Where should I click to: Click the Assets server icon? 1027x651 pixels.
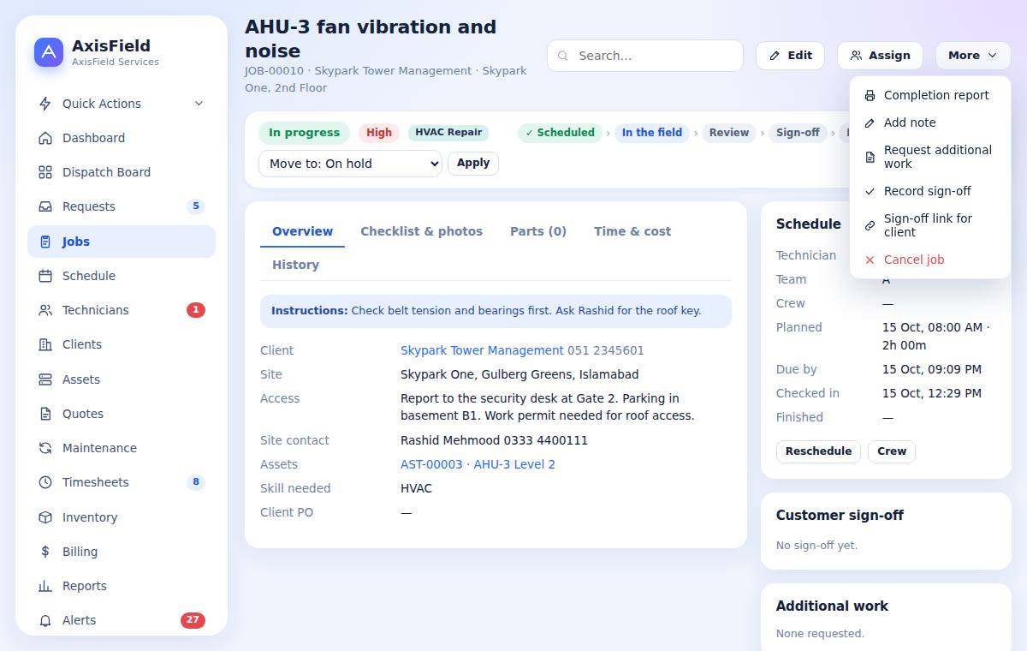[45, 379]
